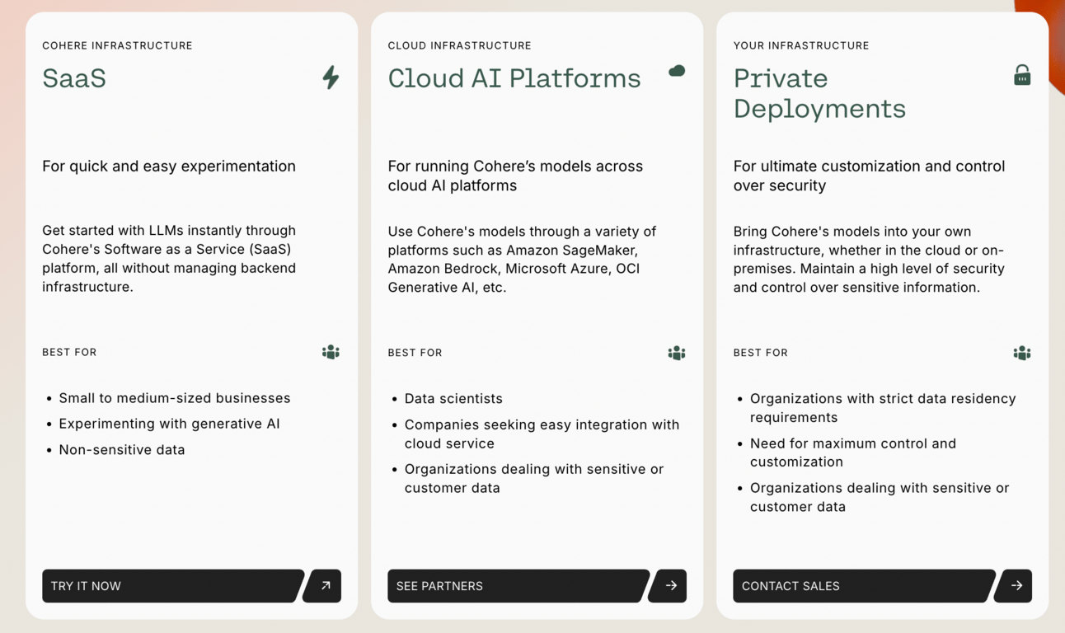Click the diagonal arrow next to Try It Now
This screenshot has width=1065, height=633.
[325, 586]
